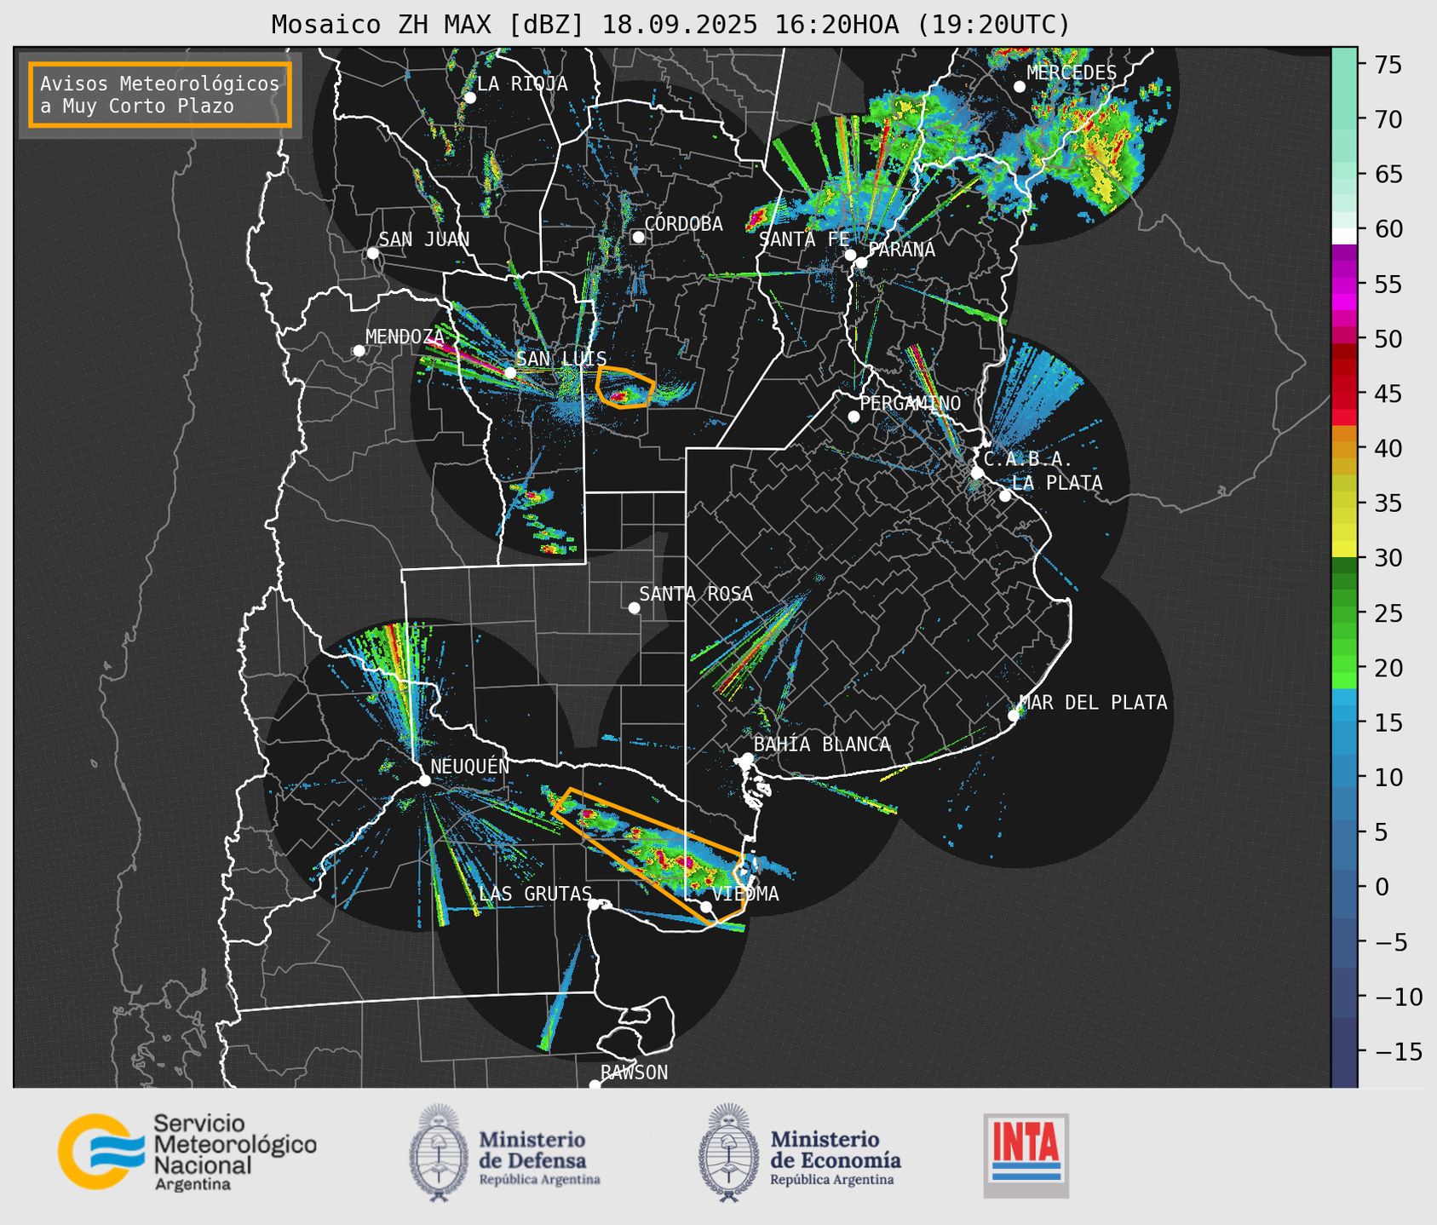Click the RAWSON city label

[x=634, y=1073]
